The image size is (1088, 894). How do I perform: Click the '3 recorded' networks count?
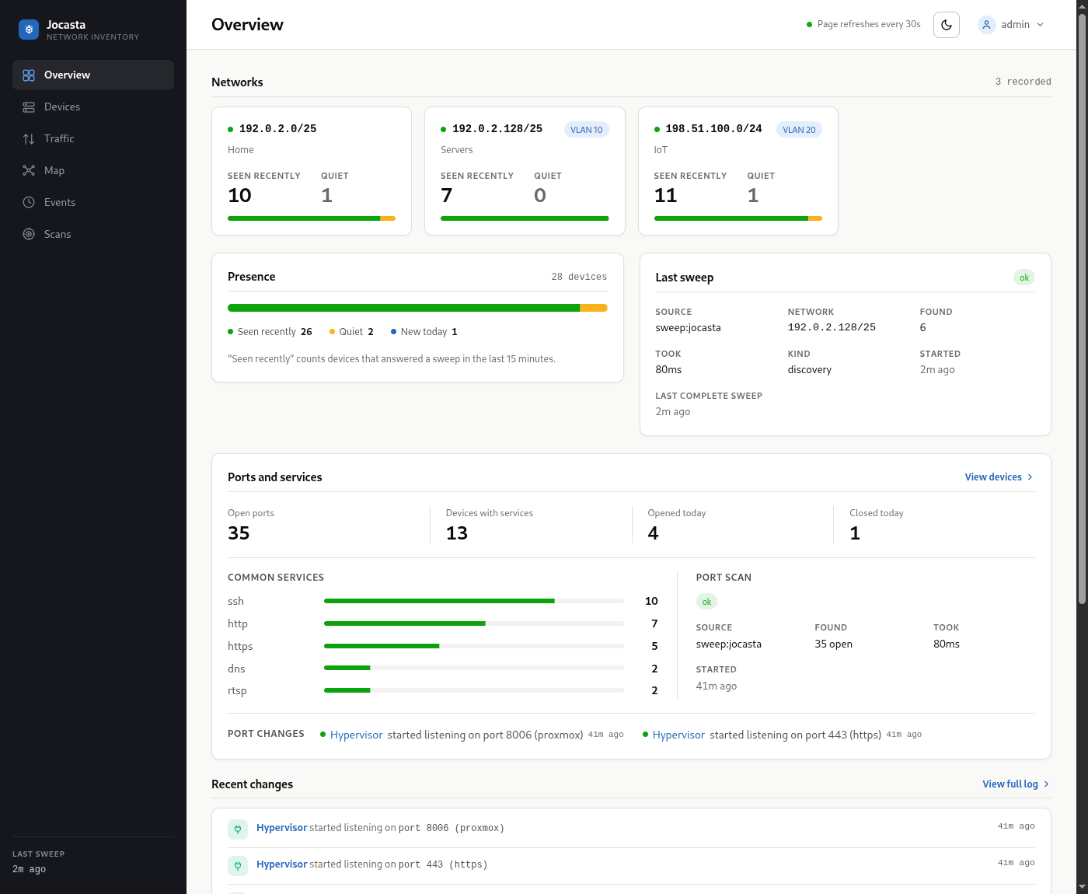tap(1023, 82)
